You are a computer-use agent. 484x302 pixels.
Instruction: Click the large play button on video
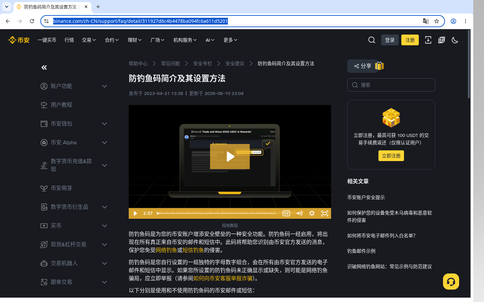pos(230,156)
